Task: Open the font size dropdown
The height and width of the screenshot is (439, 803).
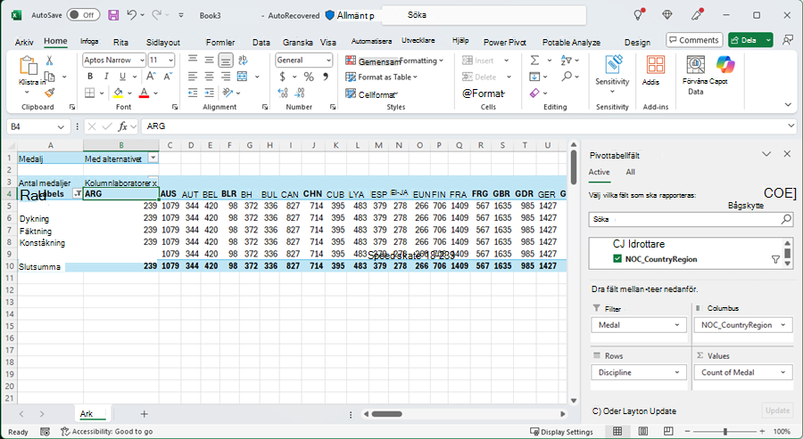Action: (170, 61)
